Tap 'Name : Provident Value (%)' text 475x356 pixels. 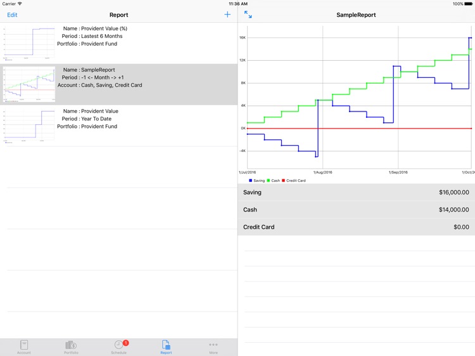pyautogui.click(x=95, y=29)
